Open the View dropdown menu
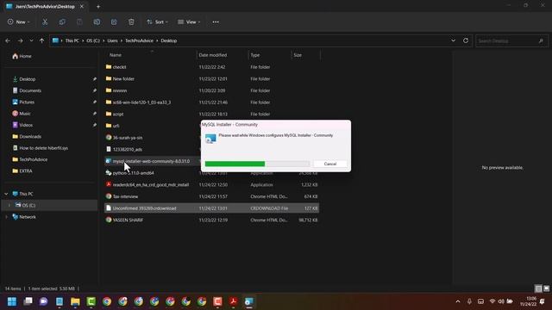Viewport: 552px width, 310px height. [x=189, y=22]
